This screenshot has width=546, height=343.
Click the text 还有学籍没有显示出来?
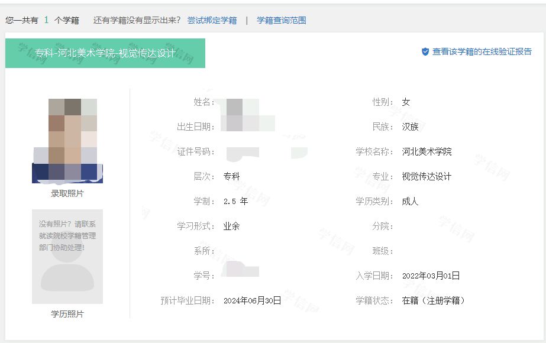[x=137, y=20]
